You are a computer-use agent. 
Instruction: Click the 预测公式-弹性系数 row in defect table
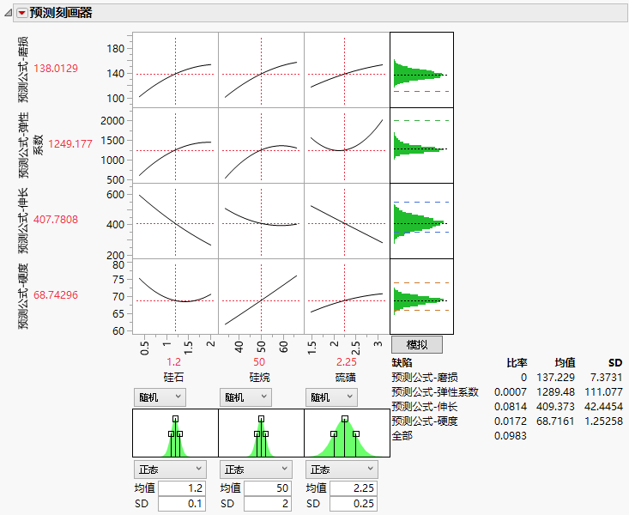click(x=506, y=391)
